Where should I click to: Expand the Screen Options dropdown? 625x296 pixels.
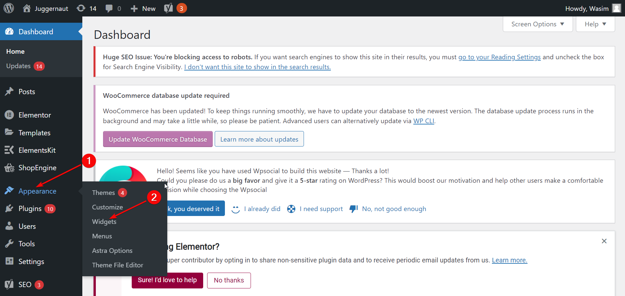point(538,24)
